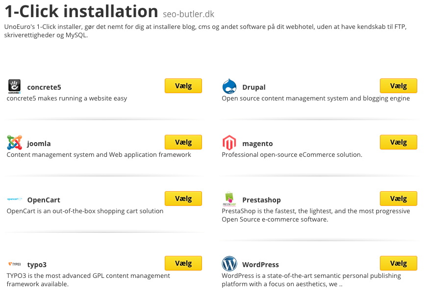
Task: Pick OpenCart with the Vælg button
Action: 183,199
